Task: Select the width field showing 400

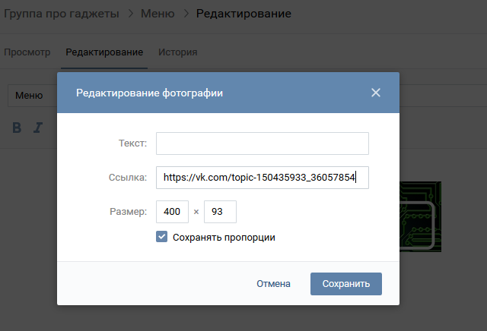Action: (172, 212)
